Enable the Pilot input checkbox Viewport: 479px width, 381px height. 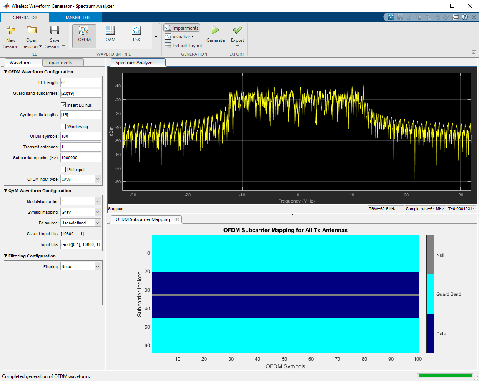(x=63, y=170)
